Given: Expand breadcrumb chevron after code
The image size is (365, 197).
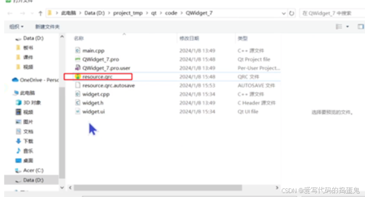Looking at the screenshot, I should 181,13.
